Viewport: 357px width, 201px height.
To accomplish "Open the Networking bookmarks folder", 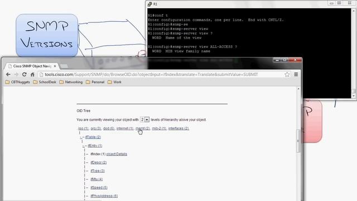I will (71, 82).
